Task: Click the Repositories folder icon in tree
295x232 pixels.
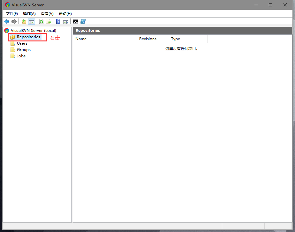Action: point(12,37)
